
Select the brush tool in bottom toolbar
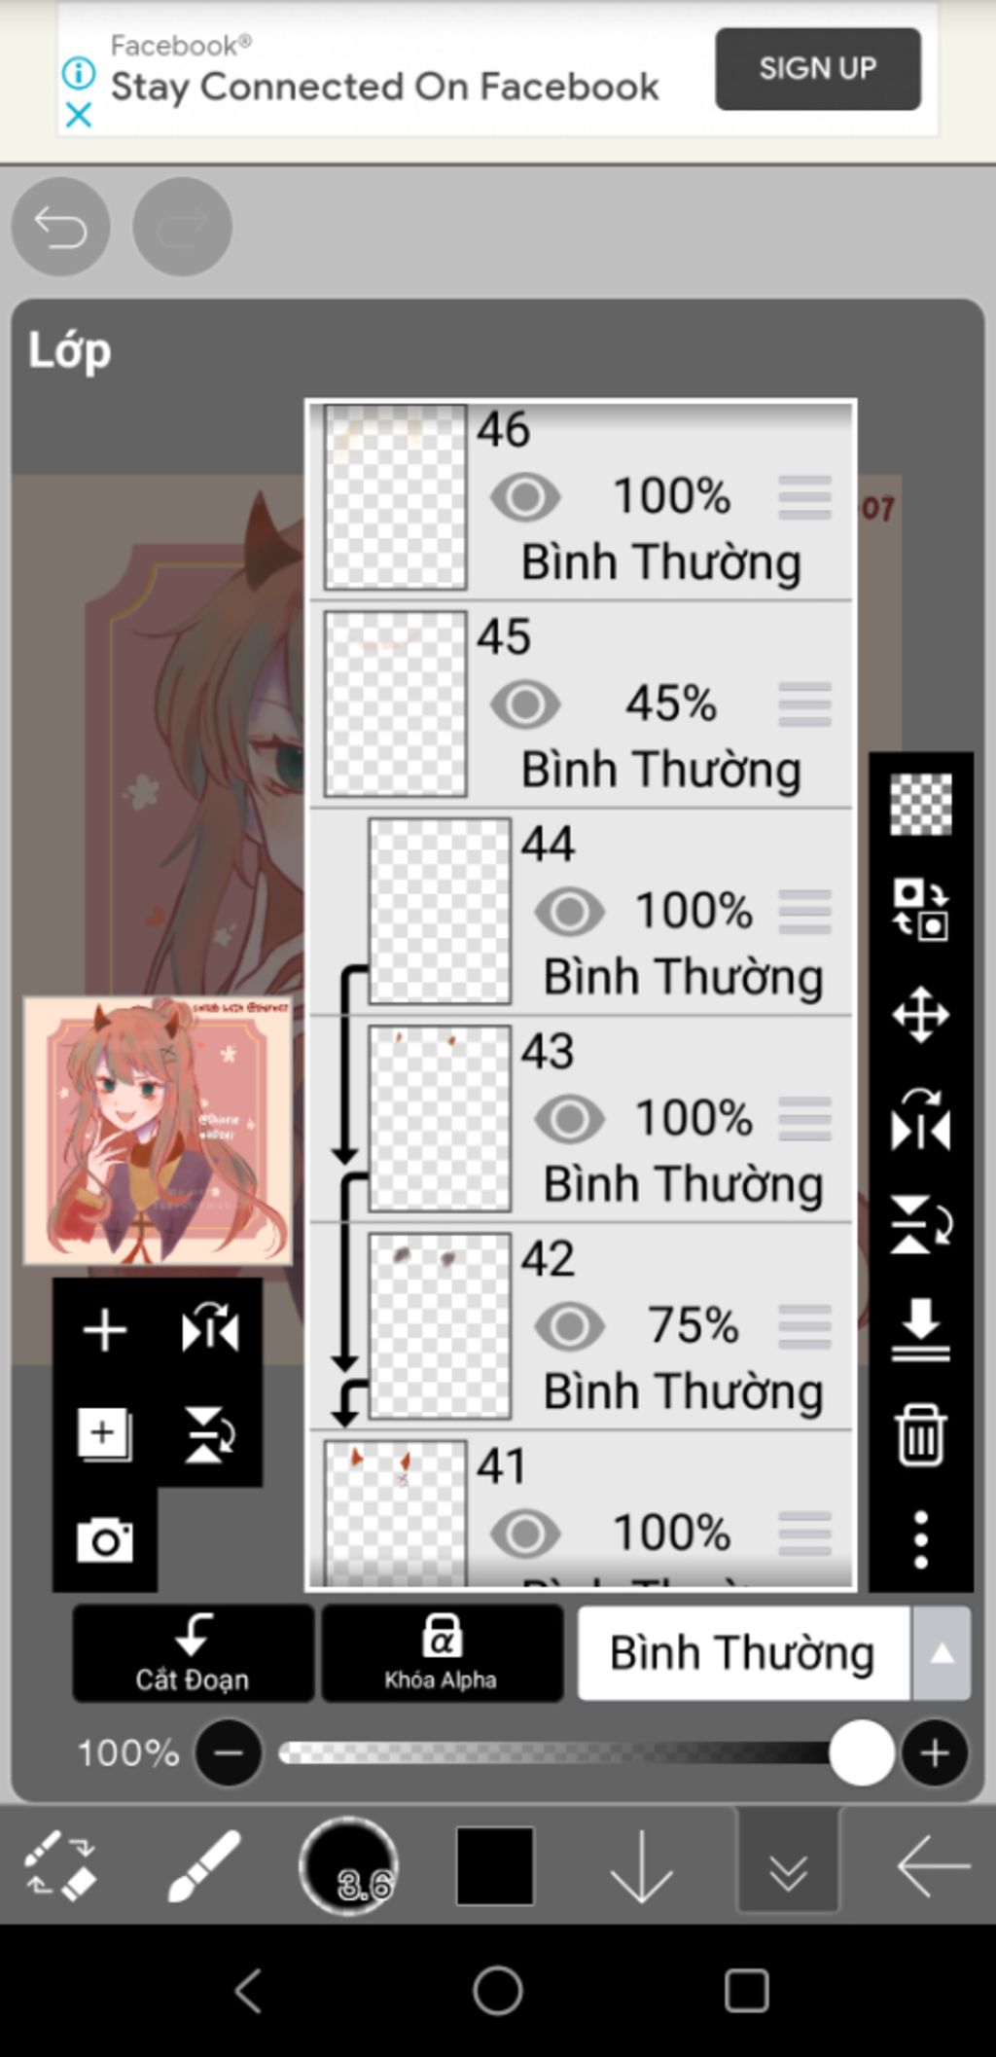[204, 1865]
